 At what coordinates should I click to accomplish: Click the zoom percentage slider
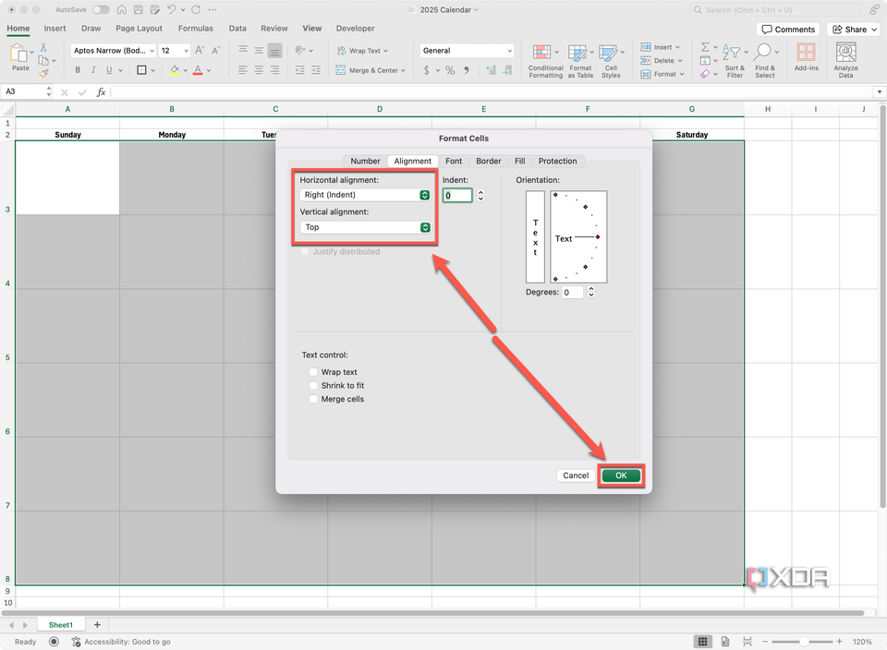pyautogui.click(x=803, y=641)
